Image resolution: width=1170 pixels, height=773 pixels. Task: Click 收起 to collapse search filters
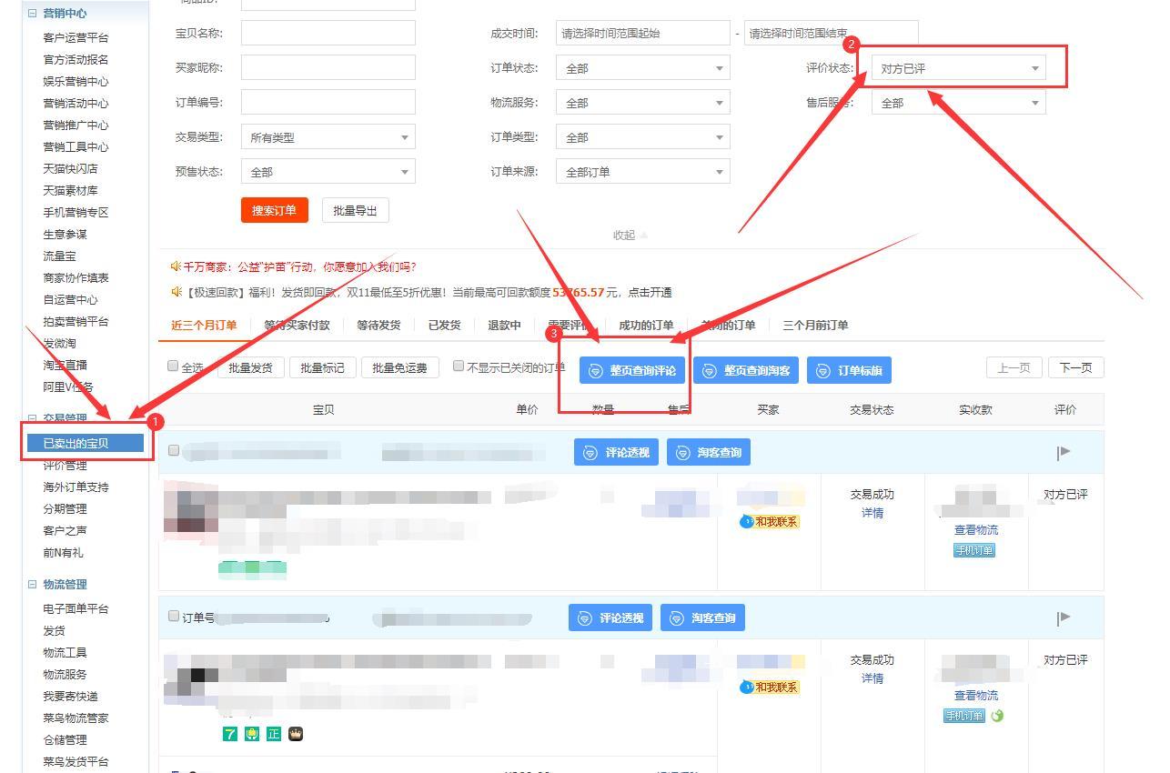coord(630,235)
